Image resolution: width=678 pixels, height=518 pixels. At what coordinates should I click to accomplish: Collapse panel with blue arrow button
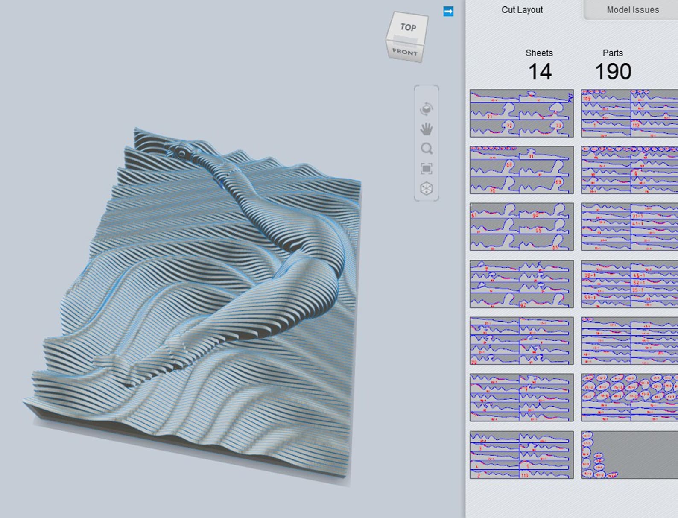[x=448, y=12]
